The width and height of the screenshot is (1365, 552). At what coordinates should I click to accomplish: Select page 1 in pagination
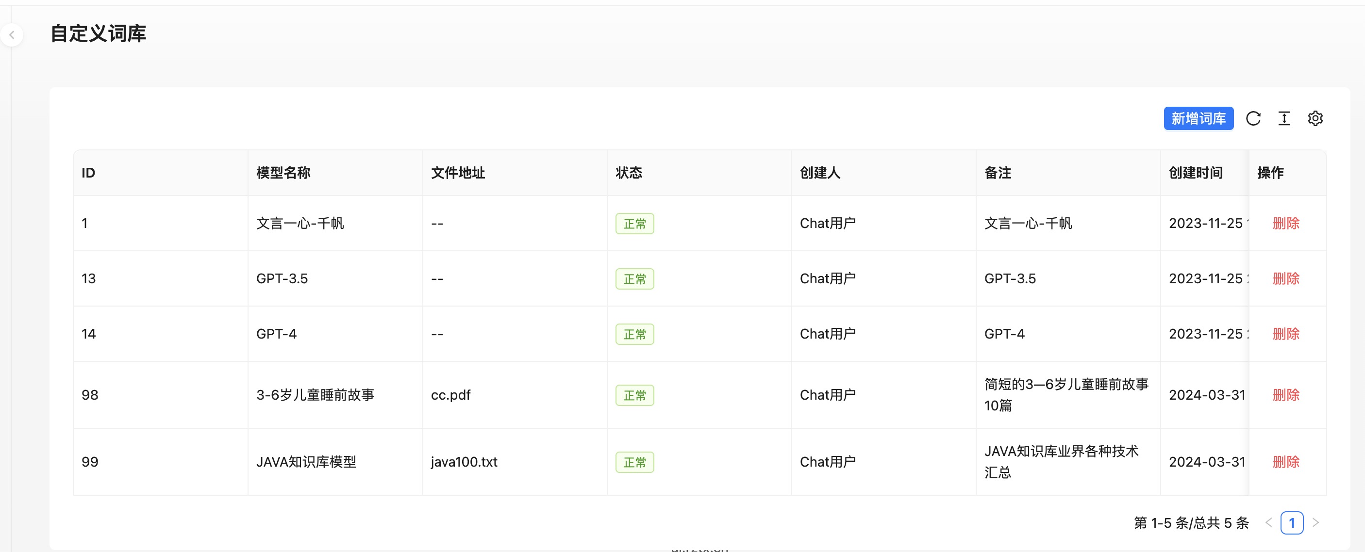tap(1291, 523)
